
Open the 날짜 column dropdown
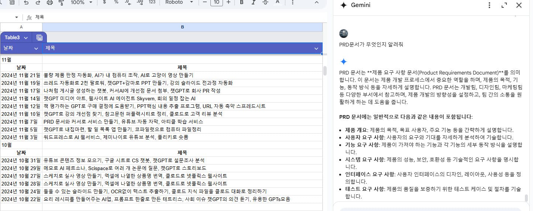pos(36,48)
